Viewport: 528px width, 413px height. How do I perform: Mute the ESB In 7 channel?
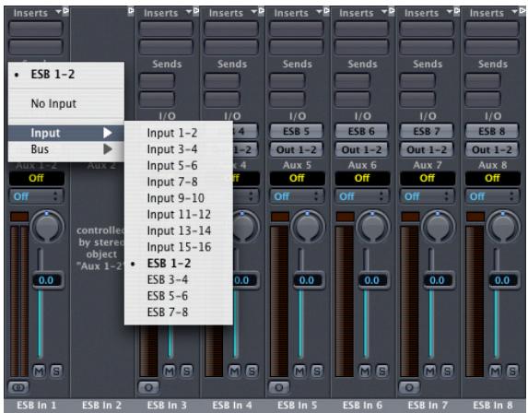click(430, 371)
